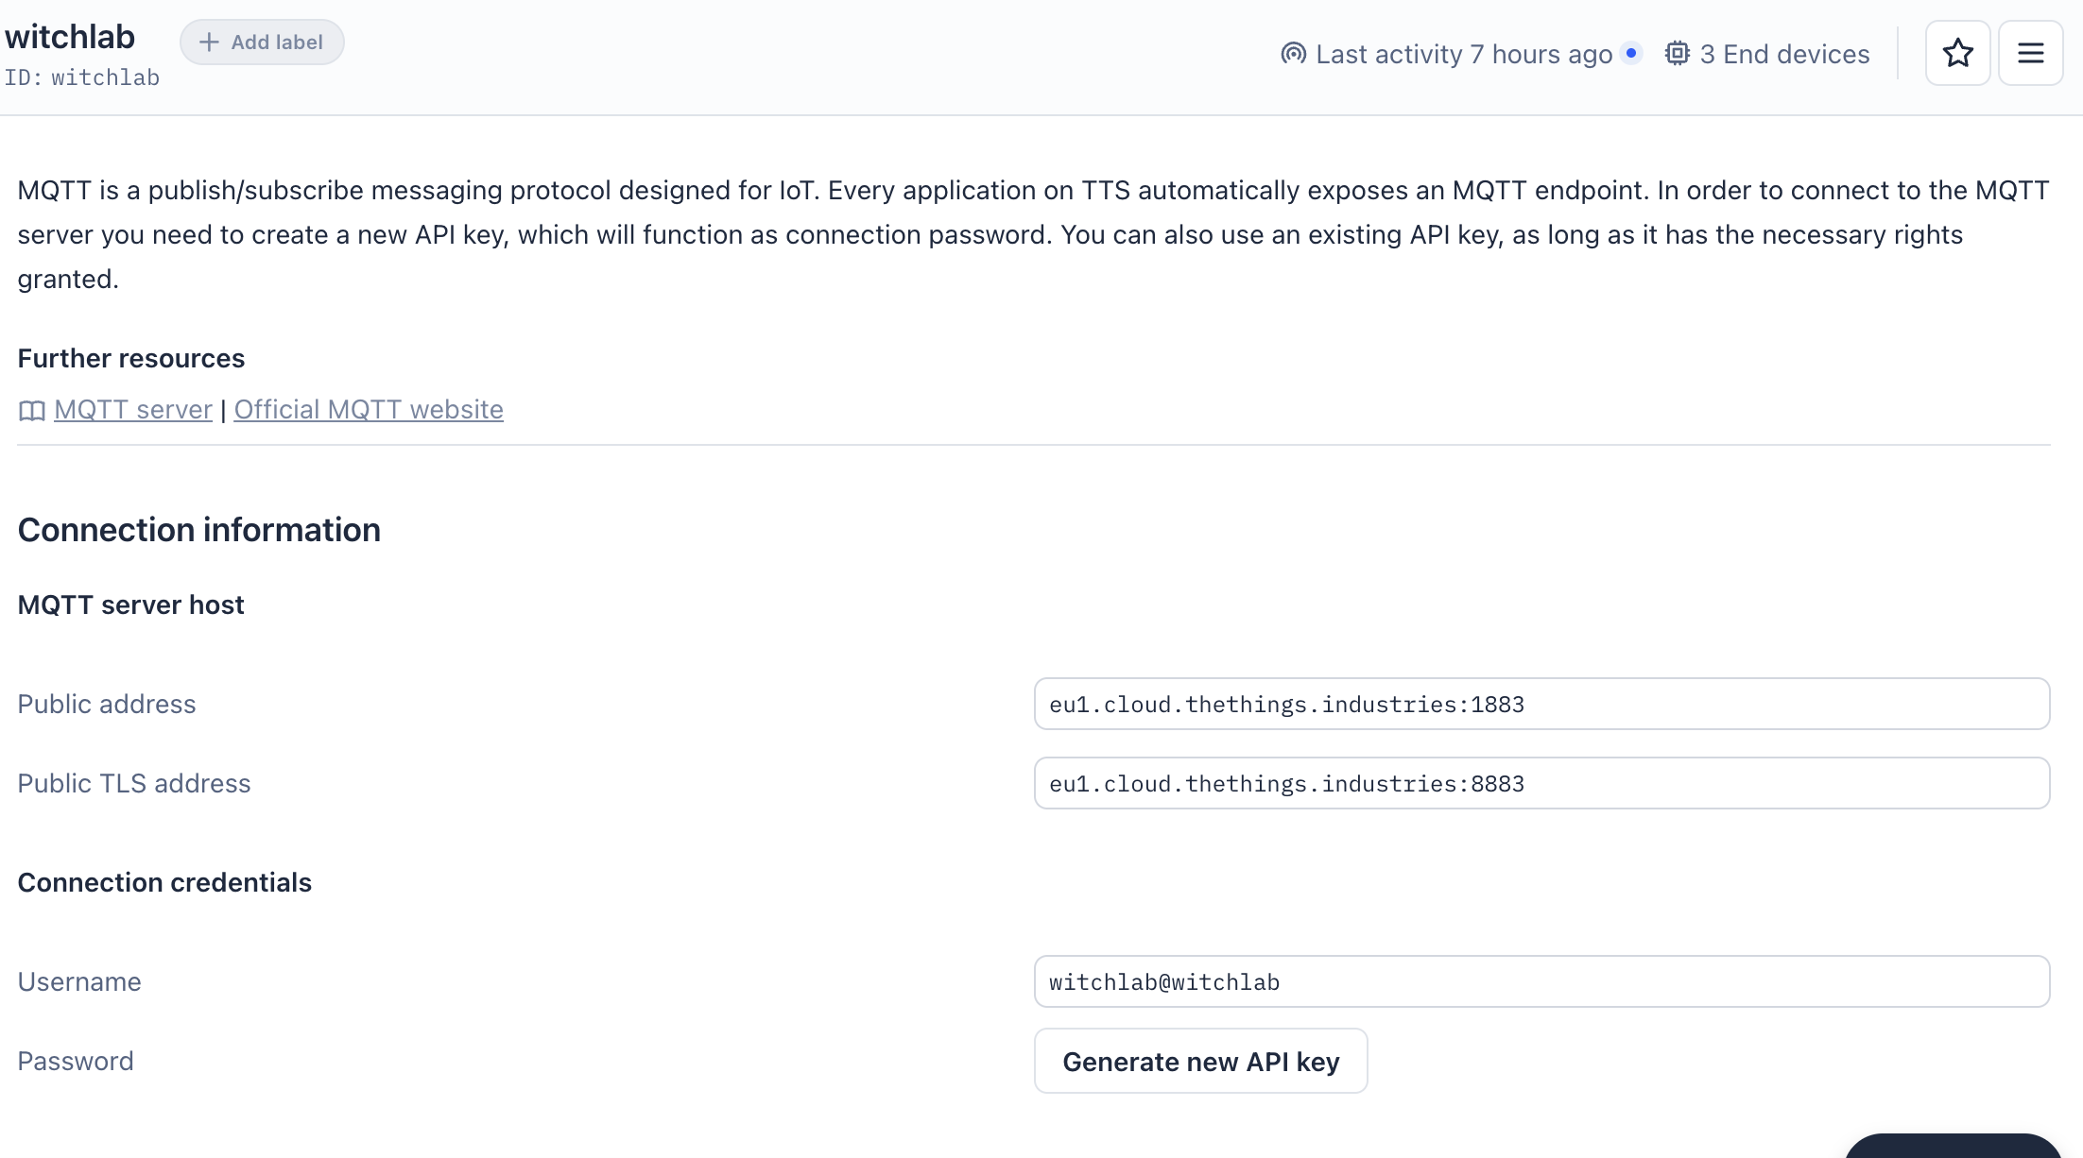The width and height of the screenshot is (2083, 1158).
Task: Click Last activity 7 hours ago text
Action: (x=1463, y=55)
